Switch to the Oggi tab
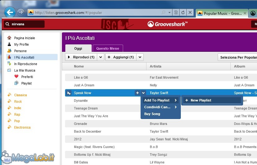This screenshot has height=165, width=257. [x=78, y=48]
